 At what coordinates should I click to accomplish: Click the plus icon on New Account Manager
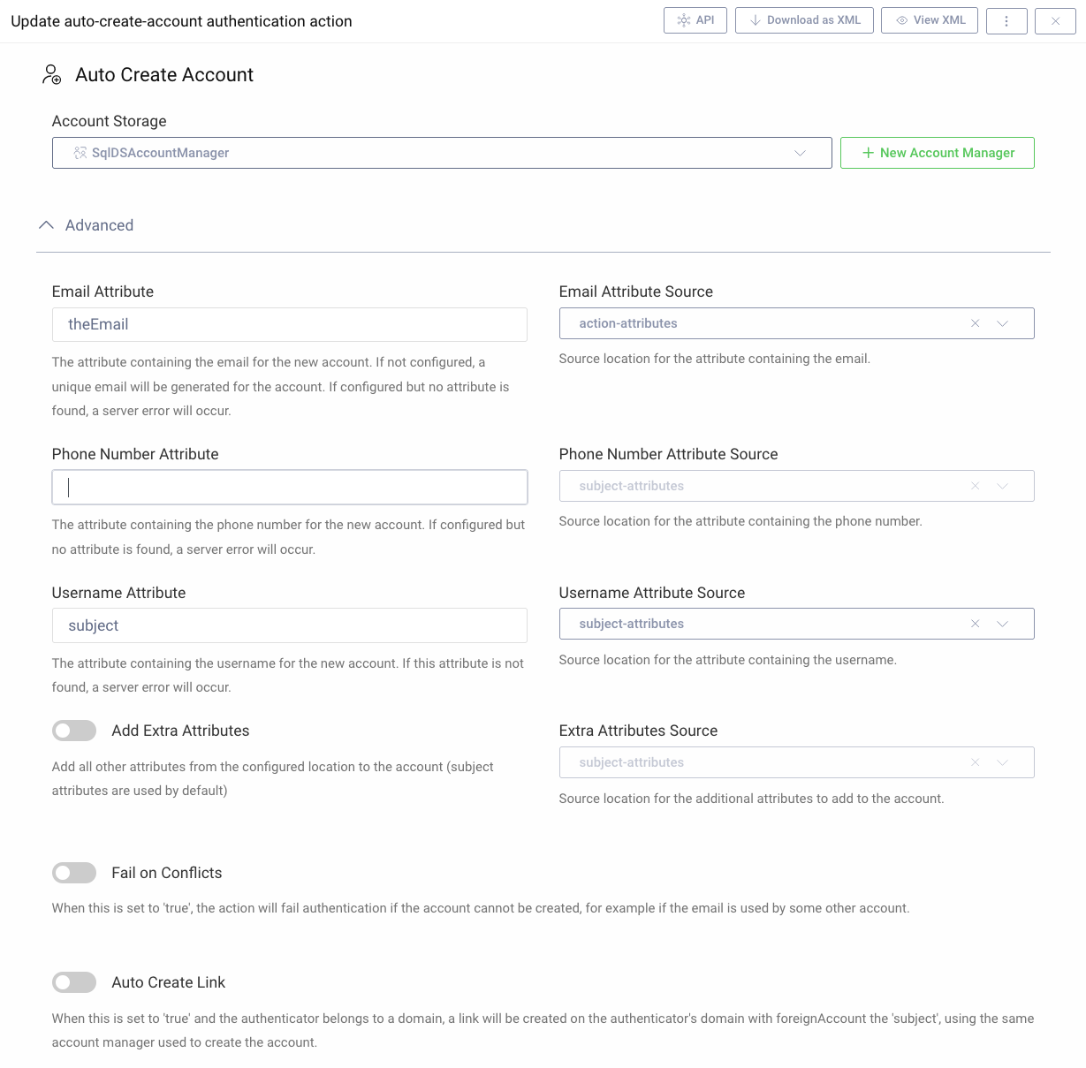point(868,152)
